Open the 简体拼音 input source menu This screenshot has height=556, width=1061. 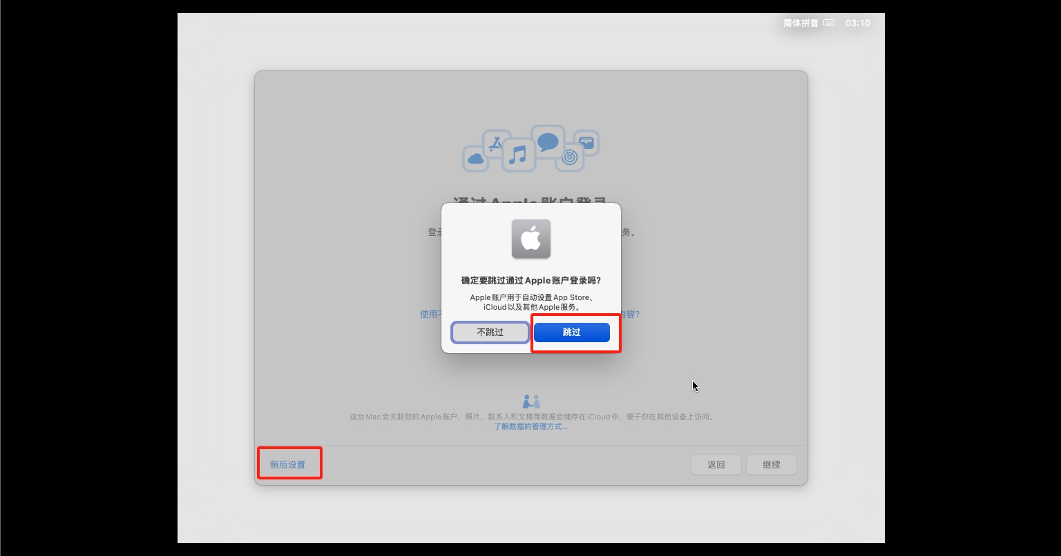coord(801,23)
